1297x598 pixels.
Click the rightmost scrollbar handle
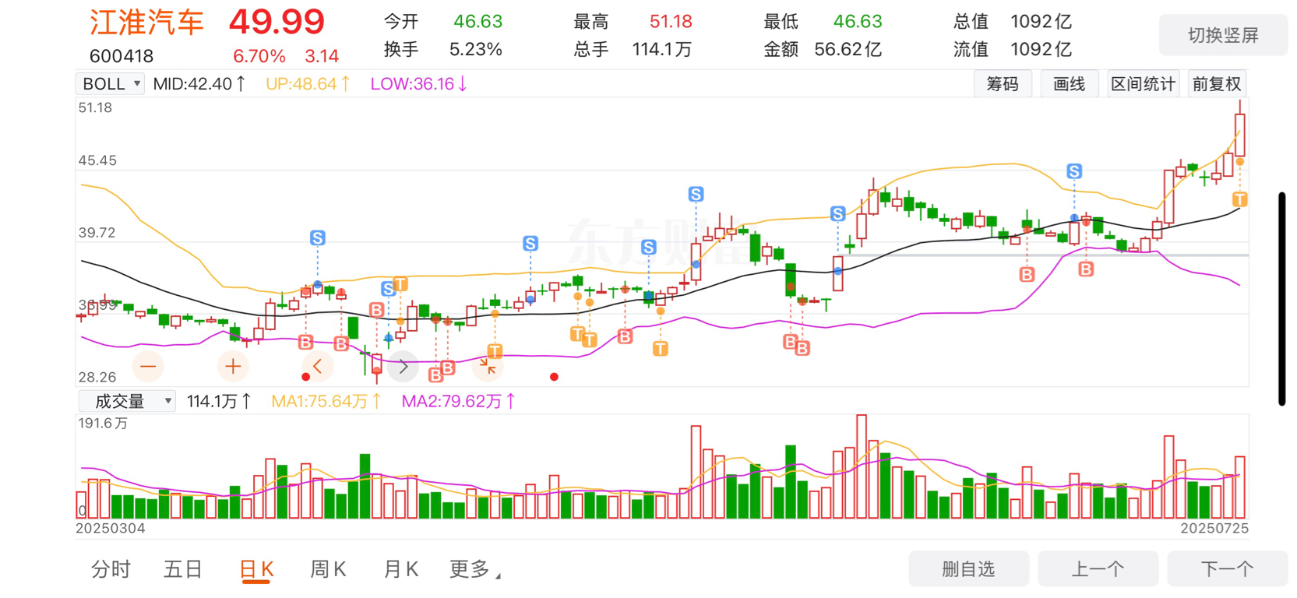pyautogui.click(x=1281, y=299)
